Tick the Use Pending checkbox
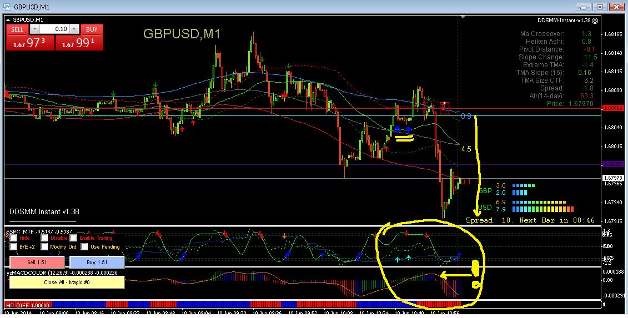The width and height of the screenshot is (628, 318). tap(84, 247)
